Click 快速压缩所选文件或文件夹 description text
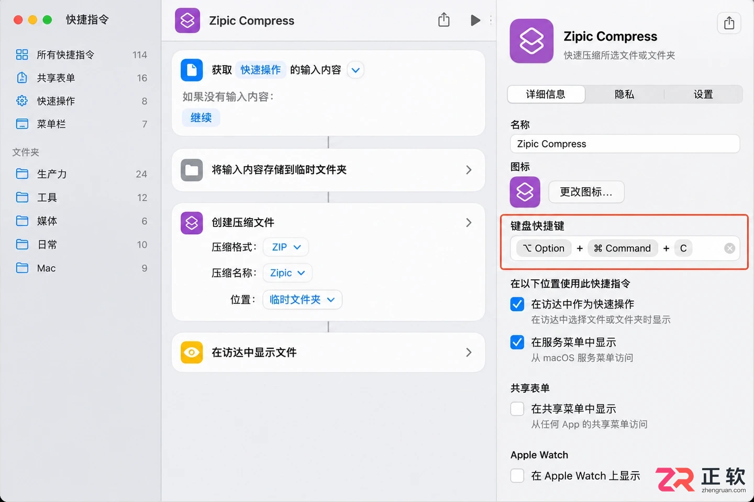The height and width of the screenshot is (502, 754). (x=619, y=55)
